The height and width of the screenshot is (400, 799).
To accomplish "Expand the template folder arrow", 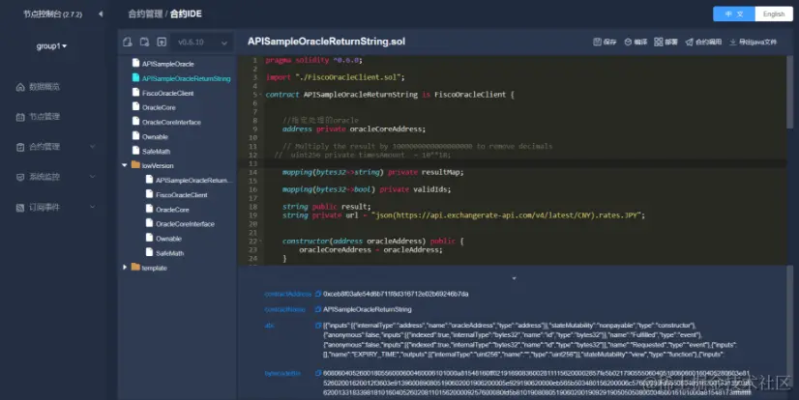I will click(125, 268).
